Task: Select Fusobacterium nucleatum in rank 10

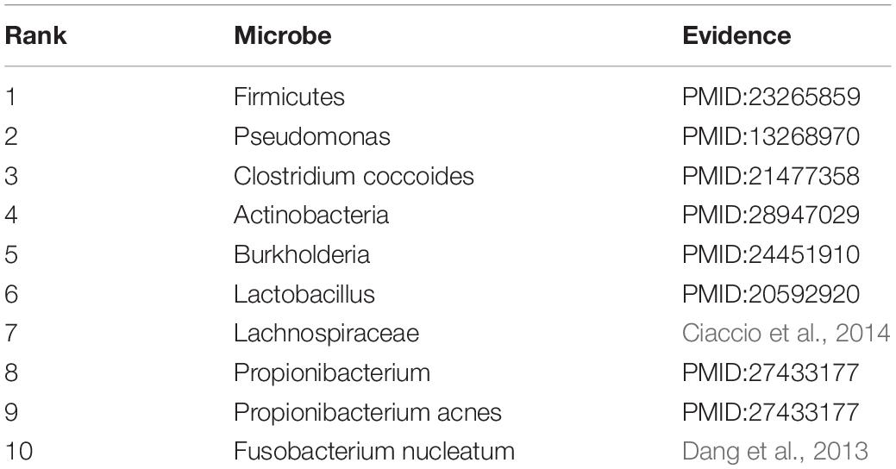Action: pyautogui.click(x=373, y=451)
